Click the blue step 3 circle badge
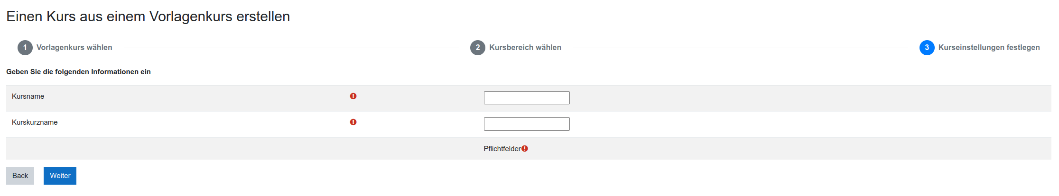 [x=927, y=48]
